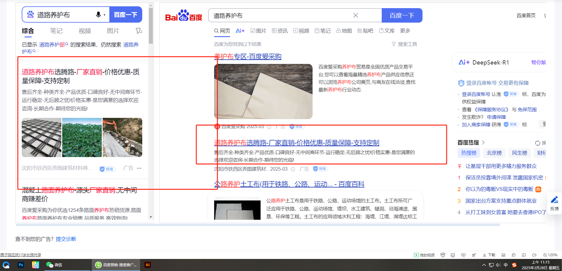Switch to the desktop 地图 tab
The width and height of the screenshot is (562, 271).
344,31
